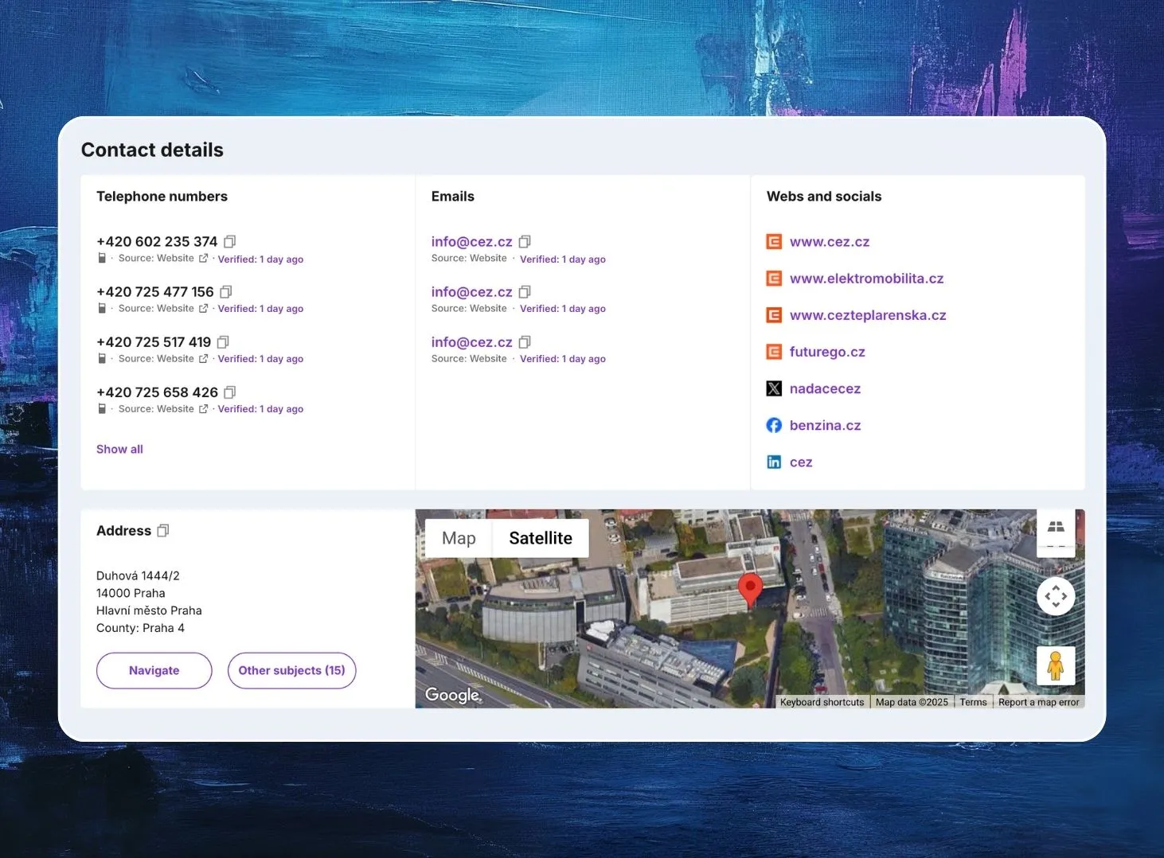This screenshot has width=1164, height=858.
Task: Click the logo icon beside www.elektromobilita.cz
Action: [774, 278]
